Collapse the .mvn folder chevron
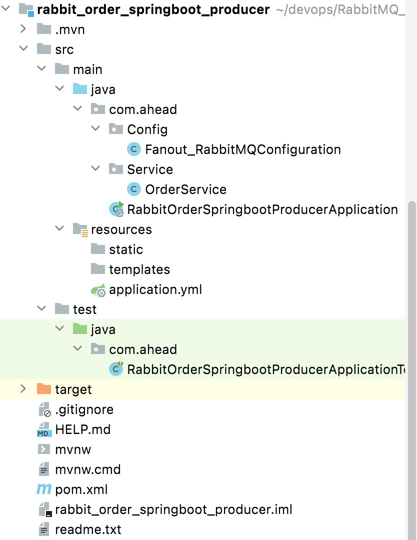 (x=23, y=29)
